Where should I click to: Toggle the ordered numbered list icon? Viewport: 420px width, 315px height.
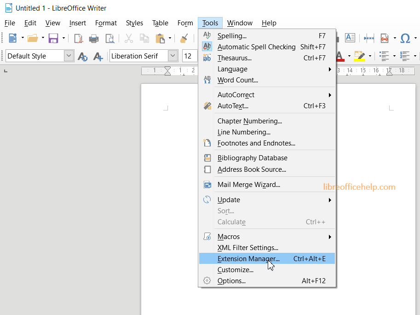pos(405,56)
